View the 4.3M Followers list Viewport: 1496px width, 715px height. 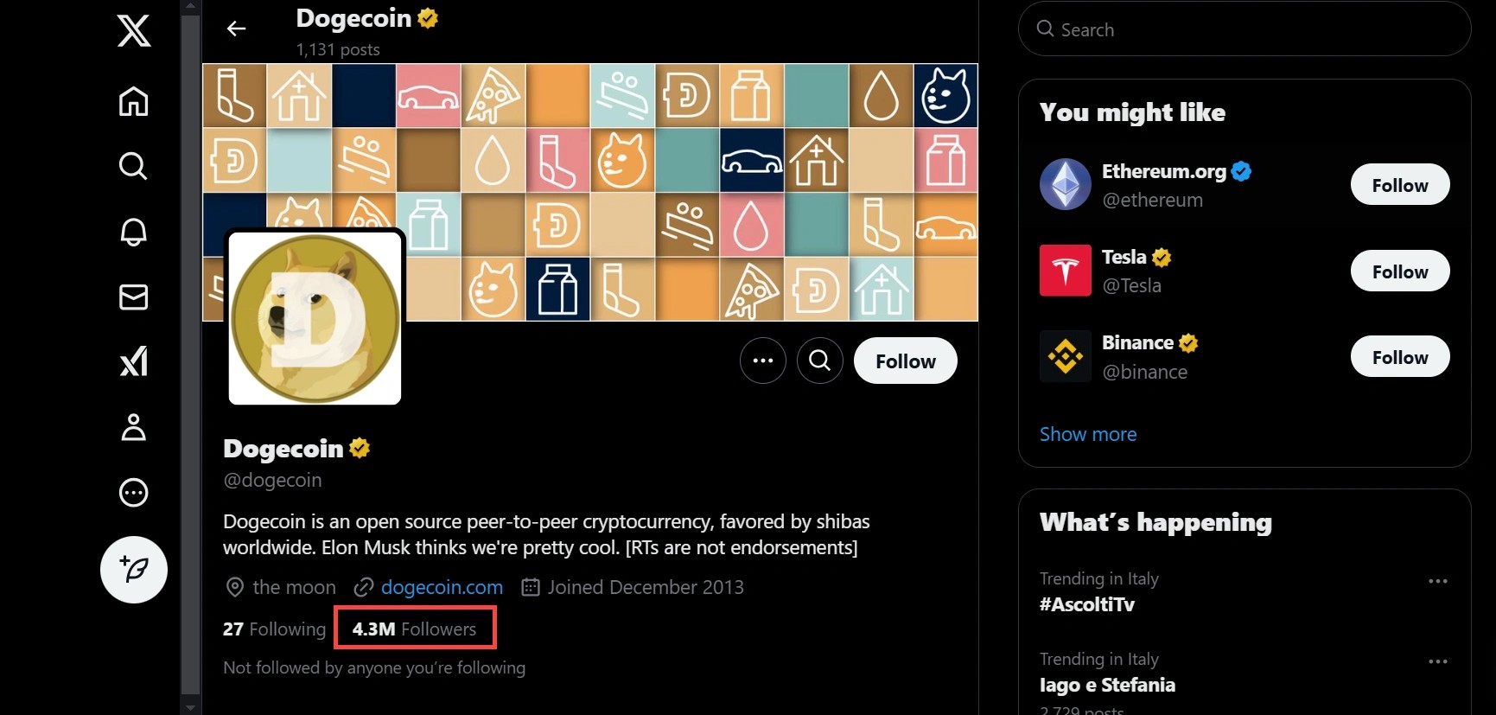coord(414,629)
